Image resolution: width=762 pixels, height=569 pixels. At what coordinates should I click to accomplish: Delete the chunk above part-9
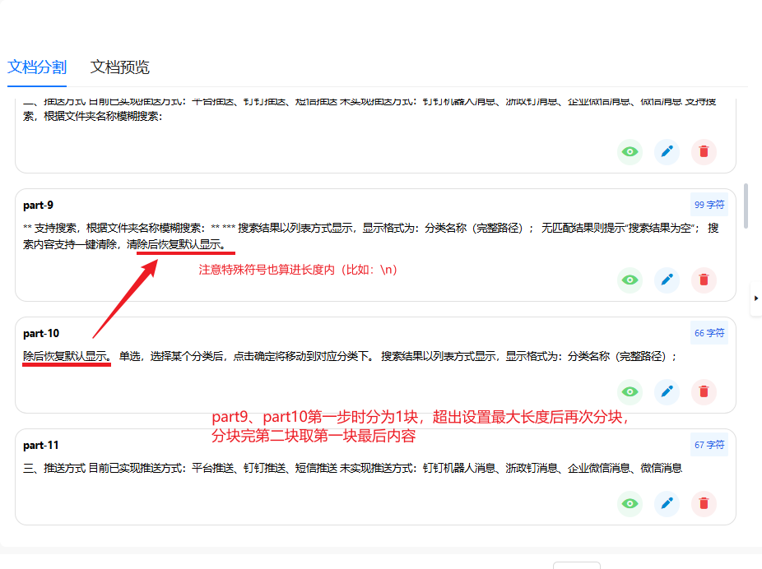(x=704, y=152)
